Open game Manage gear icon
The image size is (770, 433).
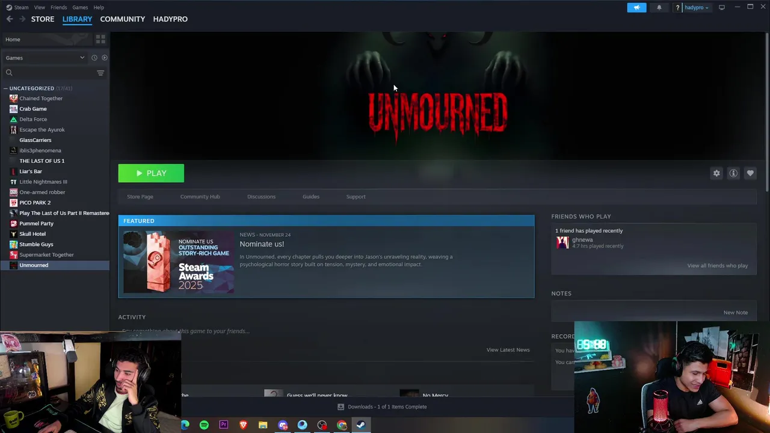pyautogui.click(x=716, y=173)
